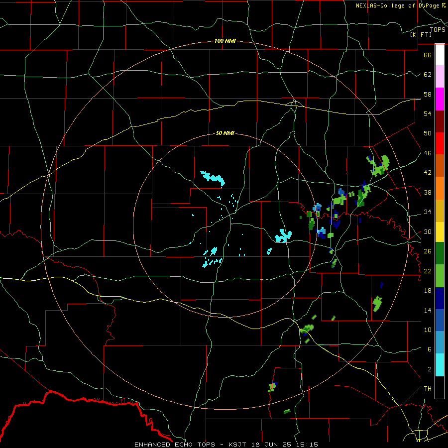The image size is (448, 448).
Task: Click the "46" legend value
Action: click(x=428, y=153)
